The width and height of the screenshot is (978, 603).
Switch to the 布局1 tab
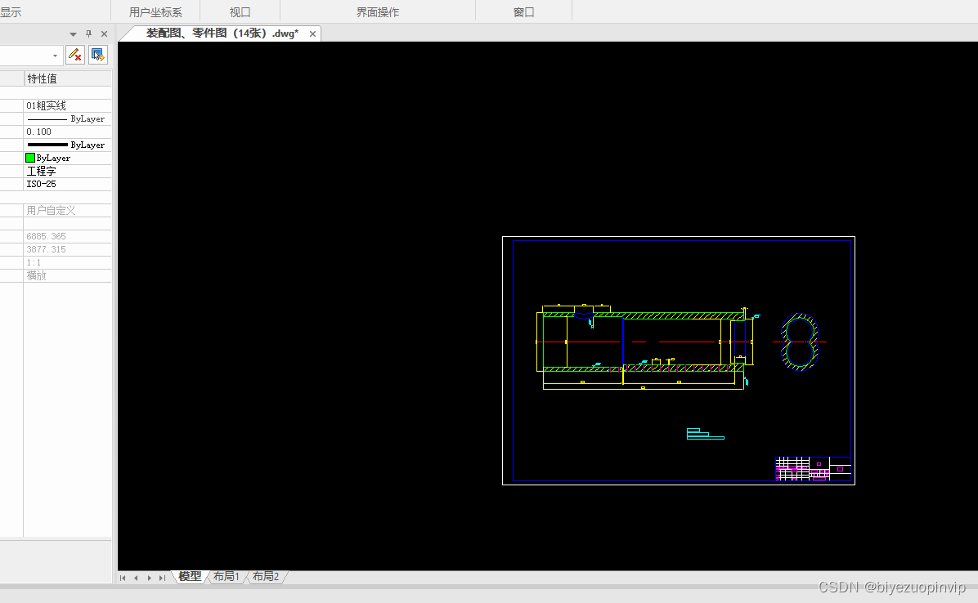(227, 577)
